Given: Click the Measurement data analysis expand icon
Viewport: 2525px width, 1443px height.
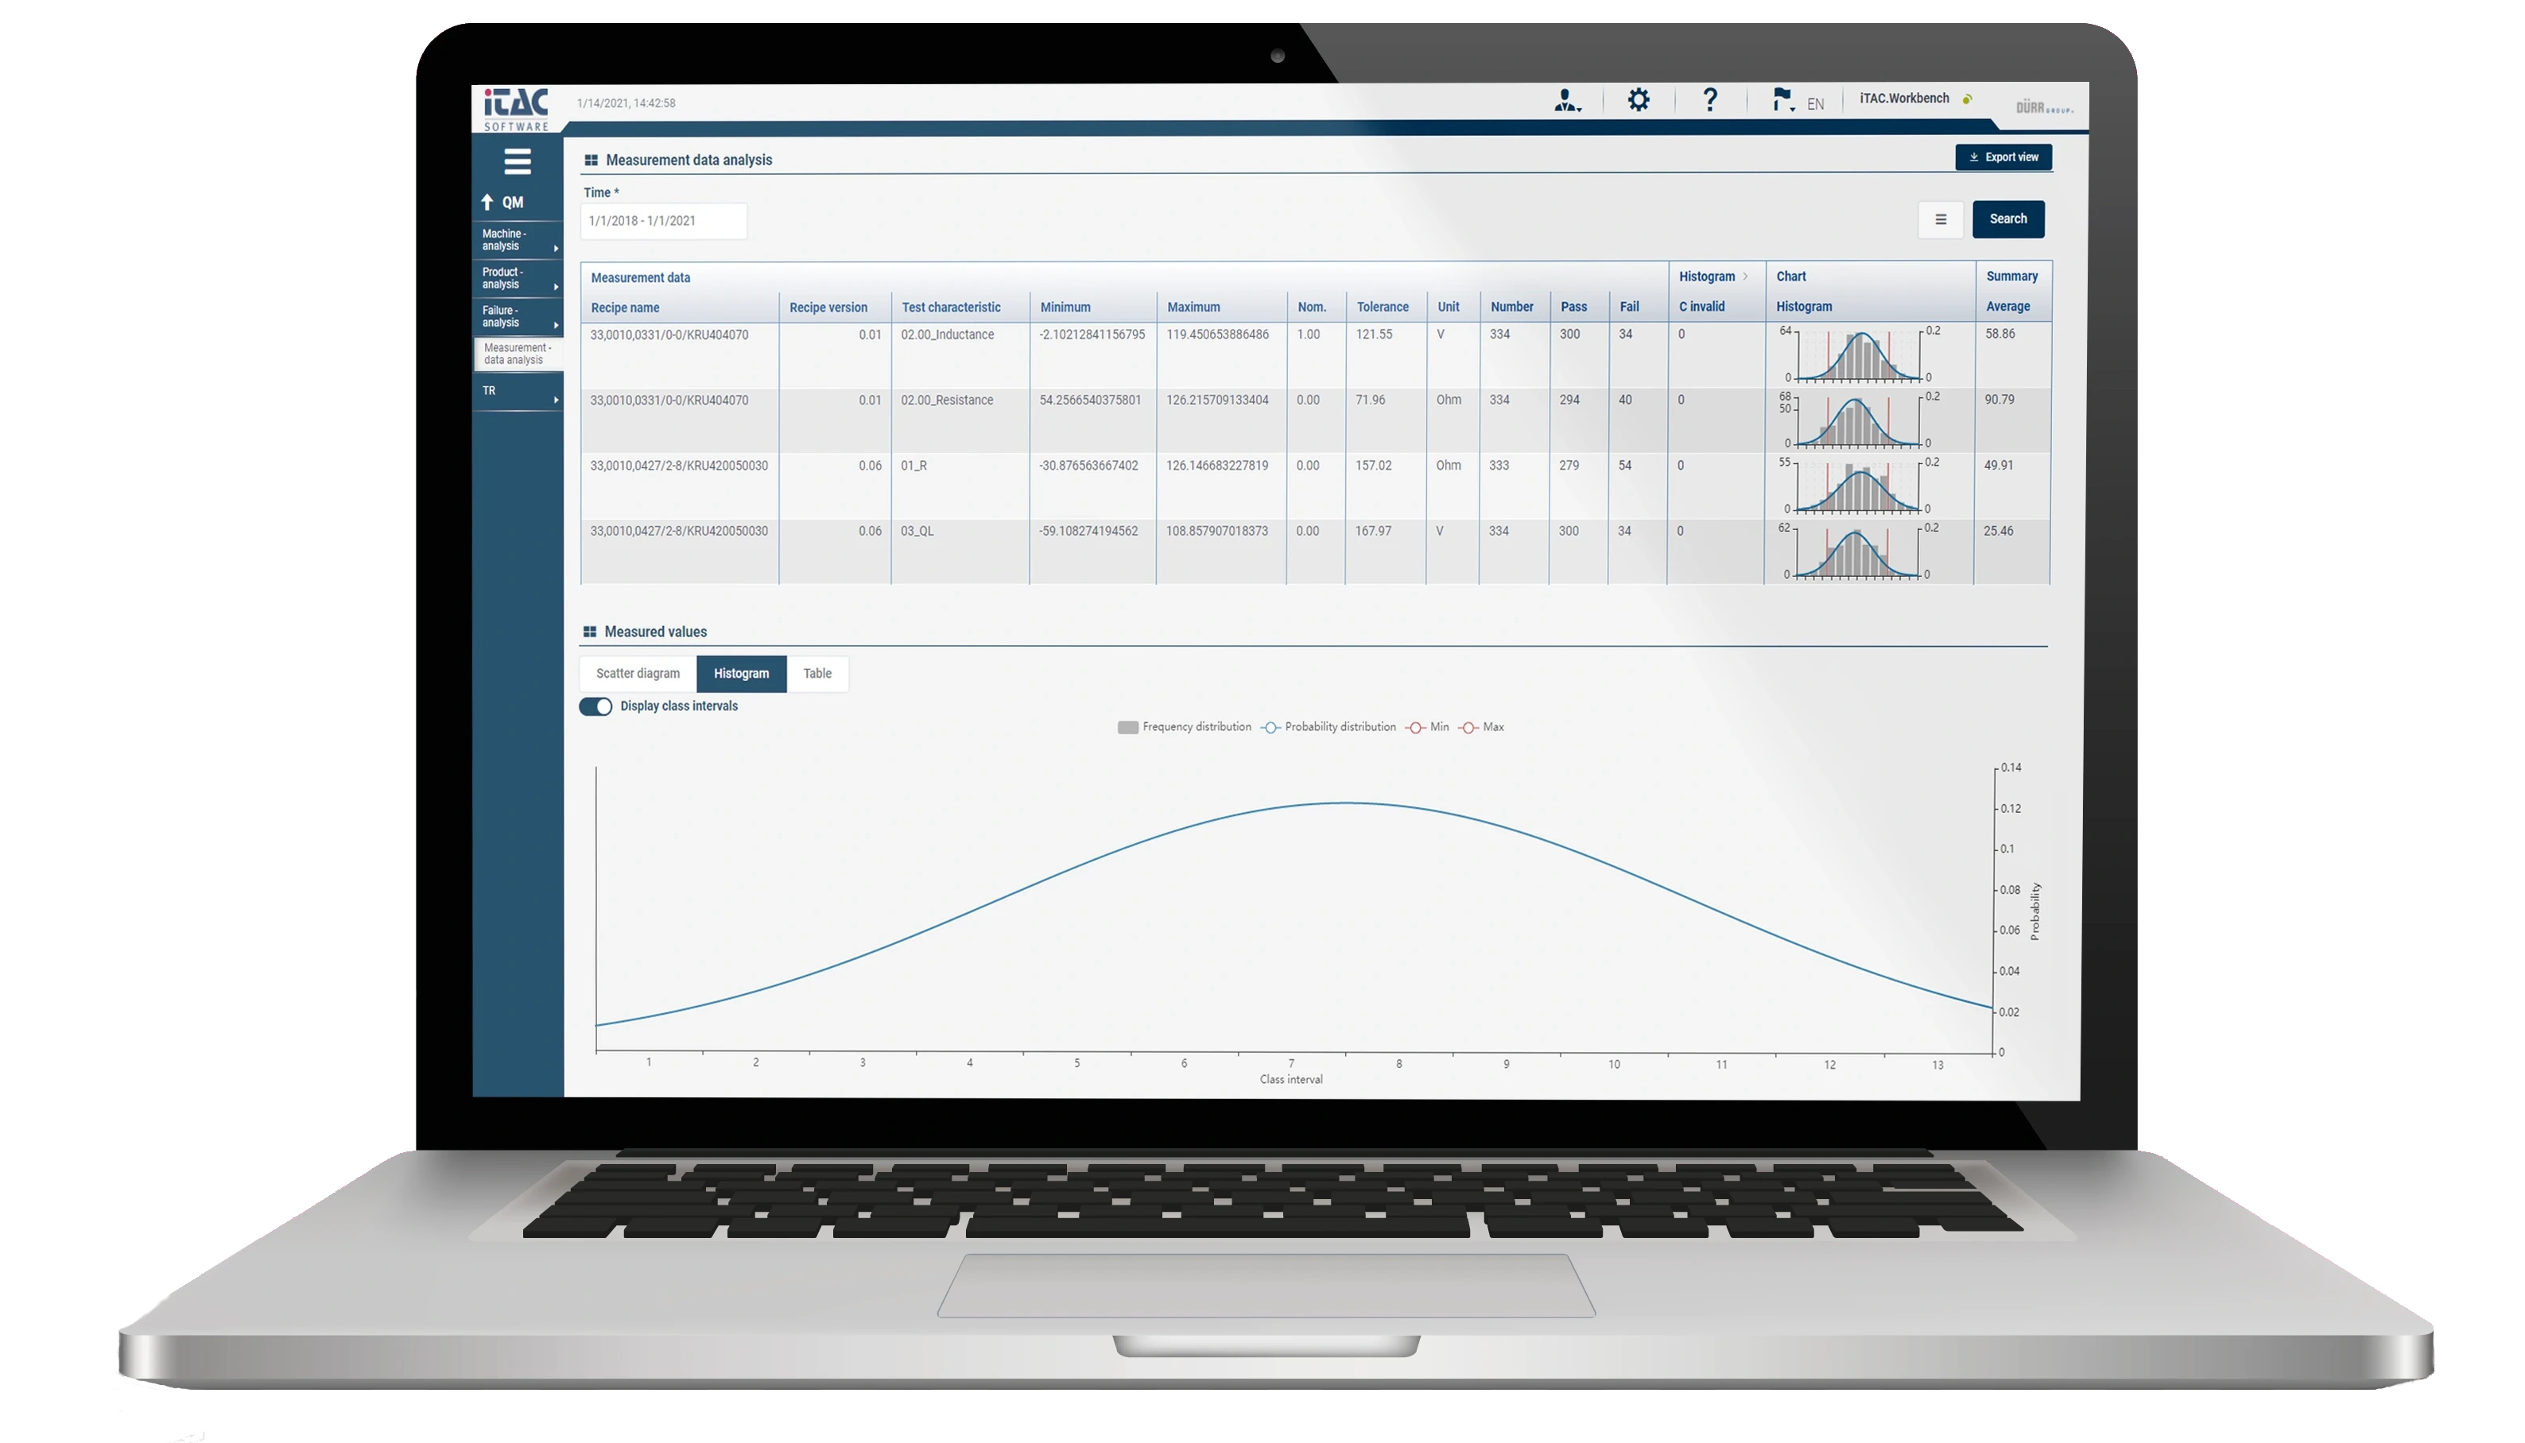Looking at the screenshot, I should [x=591, y=160].
